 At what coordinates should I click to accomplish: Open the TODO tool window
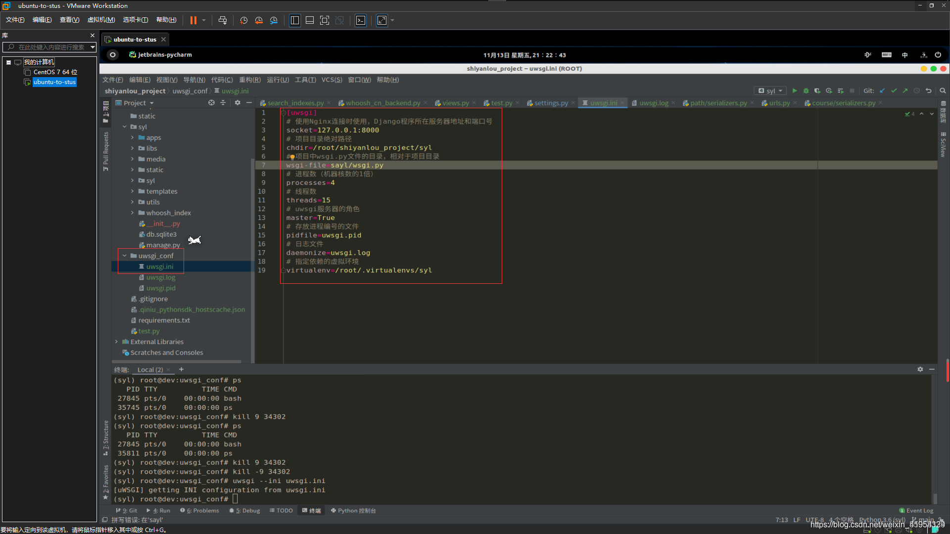(284, 510)
